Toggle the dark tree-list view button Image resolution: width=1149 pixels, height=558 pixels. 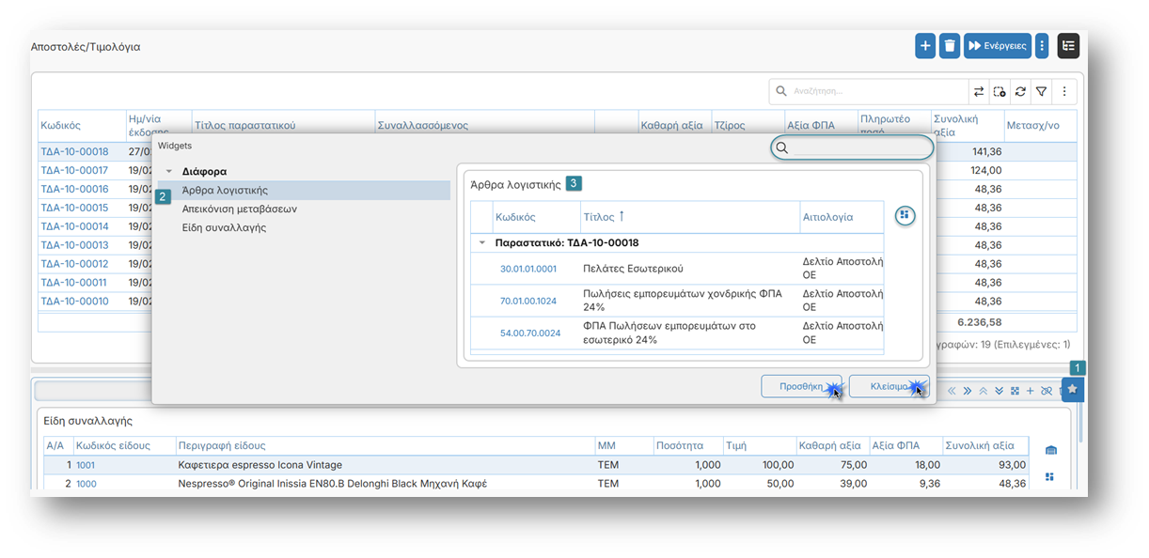pyautogui.click(x=1068, y=46)
